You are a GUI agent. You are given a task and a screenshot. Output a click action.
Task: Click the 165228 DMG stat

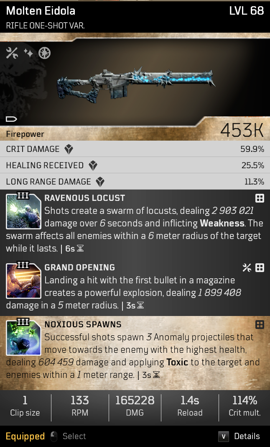point(135,406)
